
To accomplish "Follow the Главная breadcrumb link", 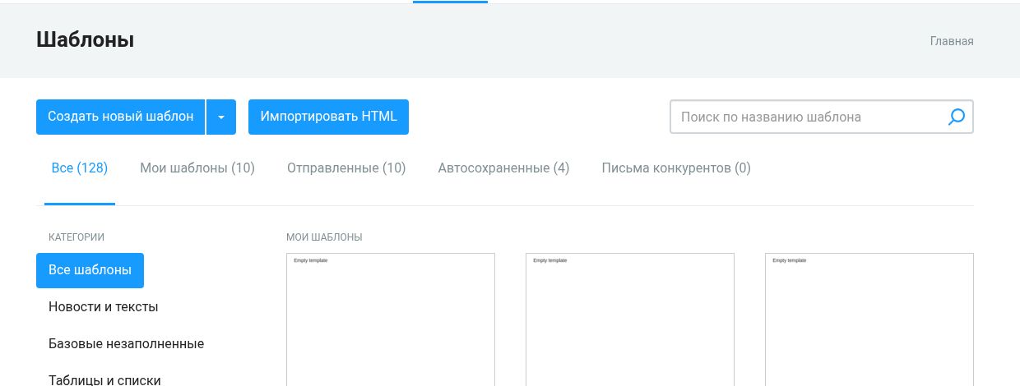I will (952, 41).
